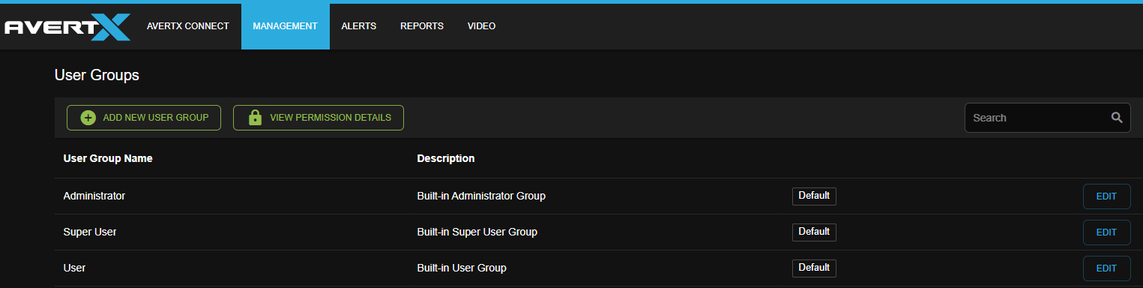
Task: Focus the Search input field
Action: [x=1047, y=118]
